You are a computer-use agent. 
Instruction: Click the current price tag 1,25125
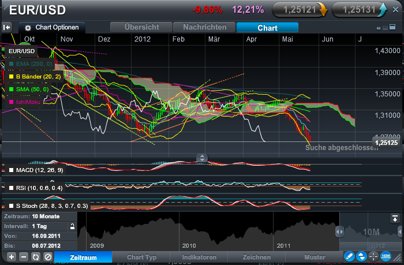(x=386, y=143)
